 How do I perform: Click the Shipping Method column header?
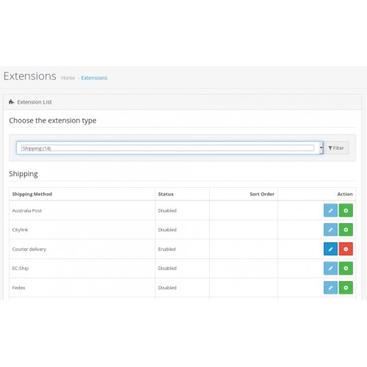pyautogui.click(x=32, y=195)
